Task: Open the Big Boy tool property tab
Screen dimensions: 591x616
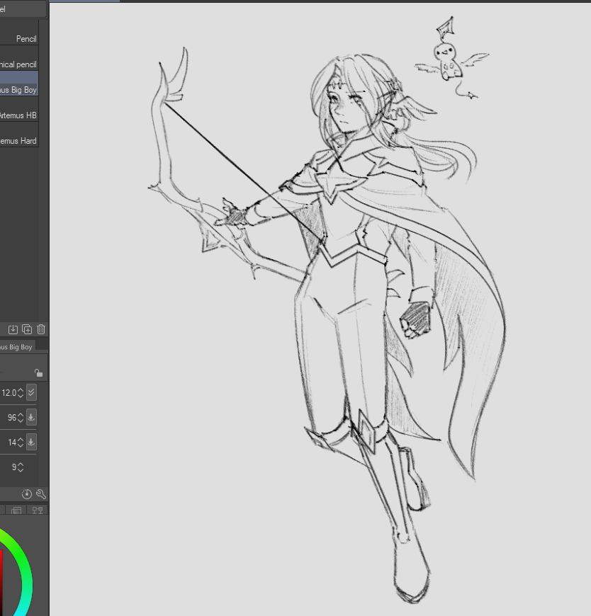Action: coord(17,347)
